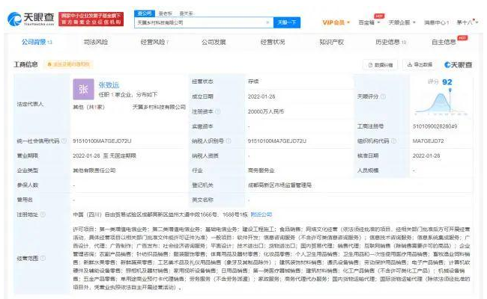
Task: Switch to the 经营状况 tab
Action: click(273, 42)
